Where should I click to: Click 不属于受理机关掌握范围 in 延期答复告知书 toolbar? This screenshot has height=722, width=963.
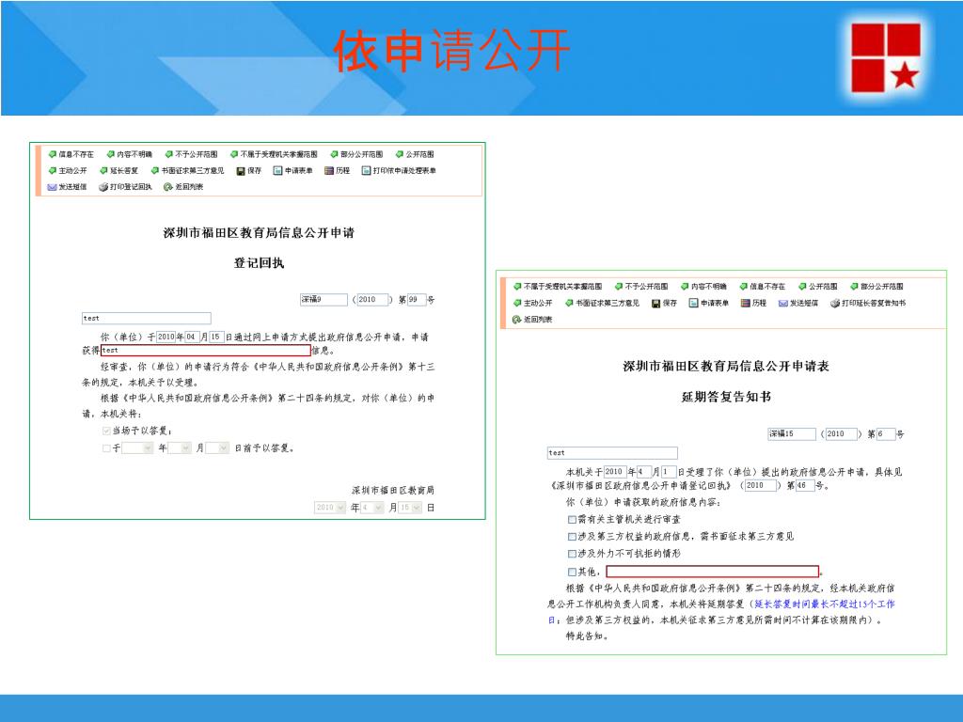click(x=558, y=286)
